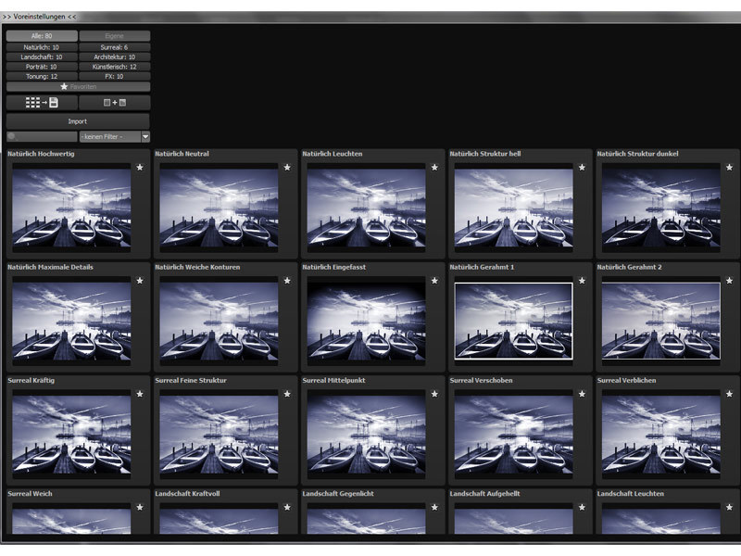Select the Surreal Verblichen thumbnail
The height and width of the screenshot is (556, 741).
pyautogui.click(x=661, y=435)
